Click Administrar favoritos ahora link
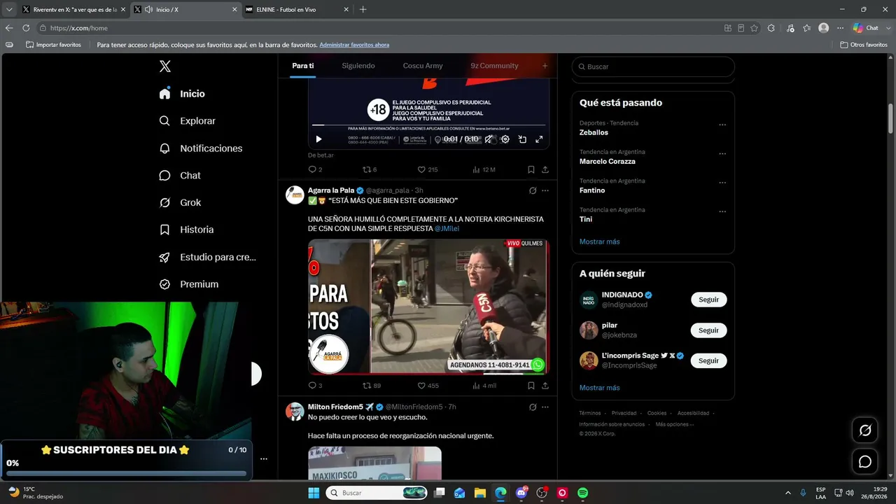The image size is (896, 504). tap(354, 45)
